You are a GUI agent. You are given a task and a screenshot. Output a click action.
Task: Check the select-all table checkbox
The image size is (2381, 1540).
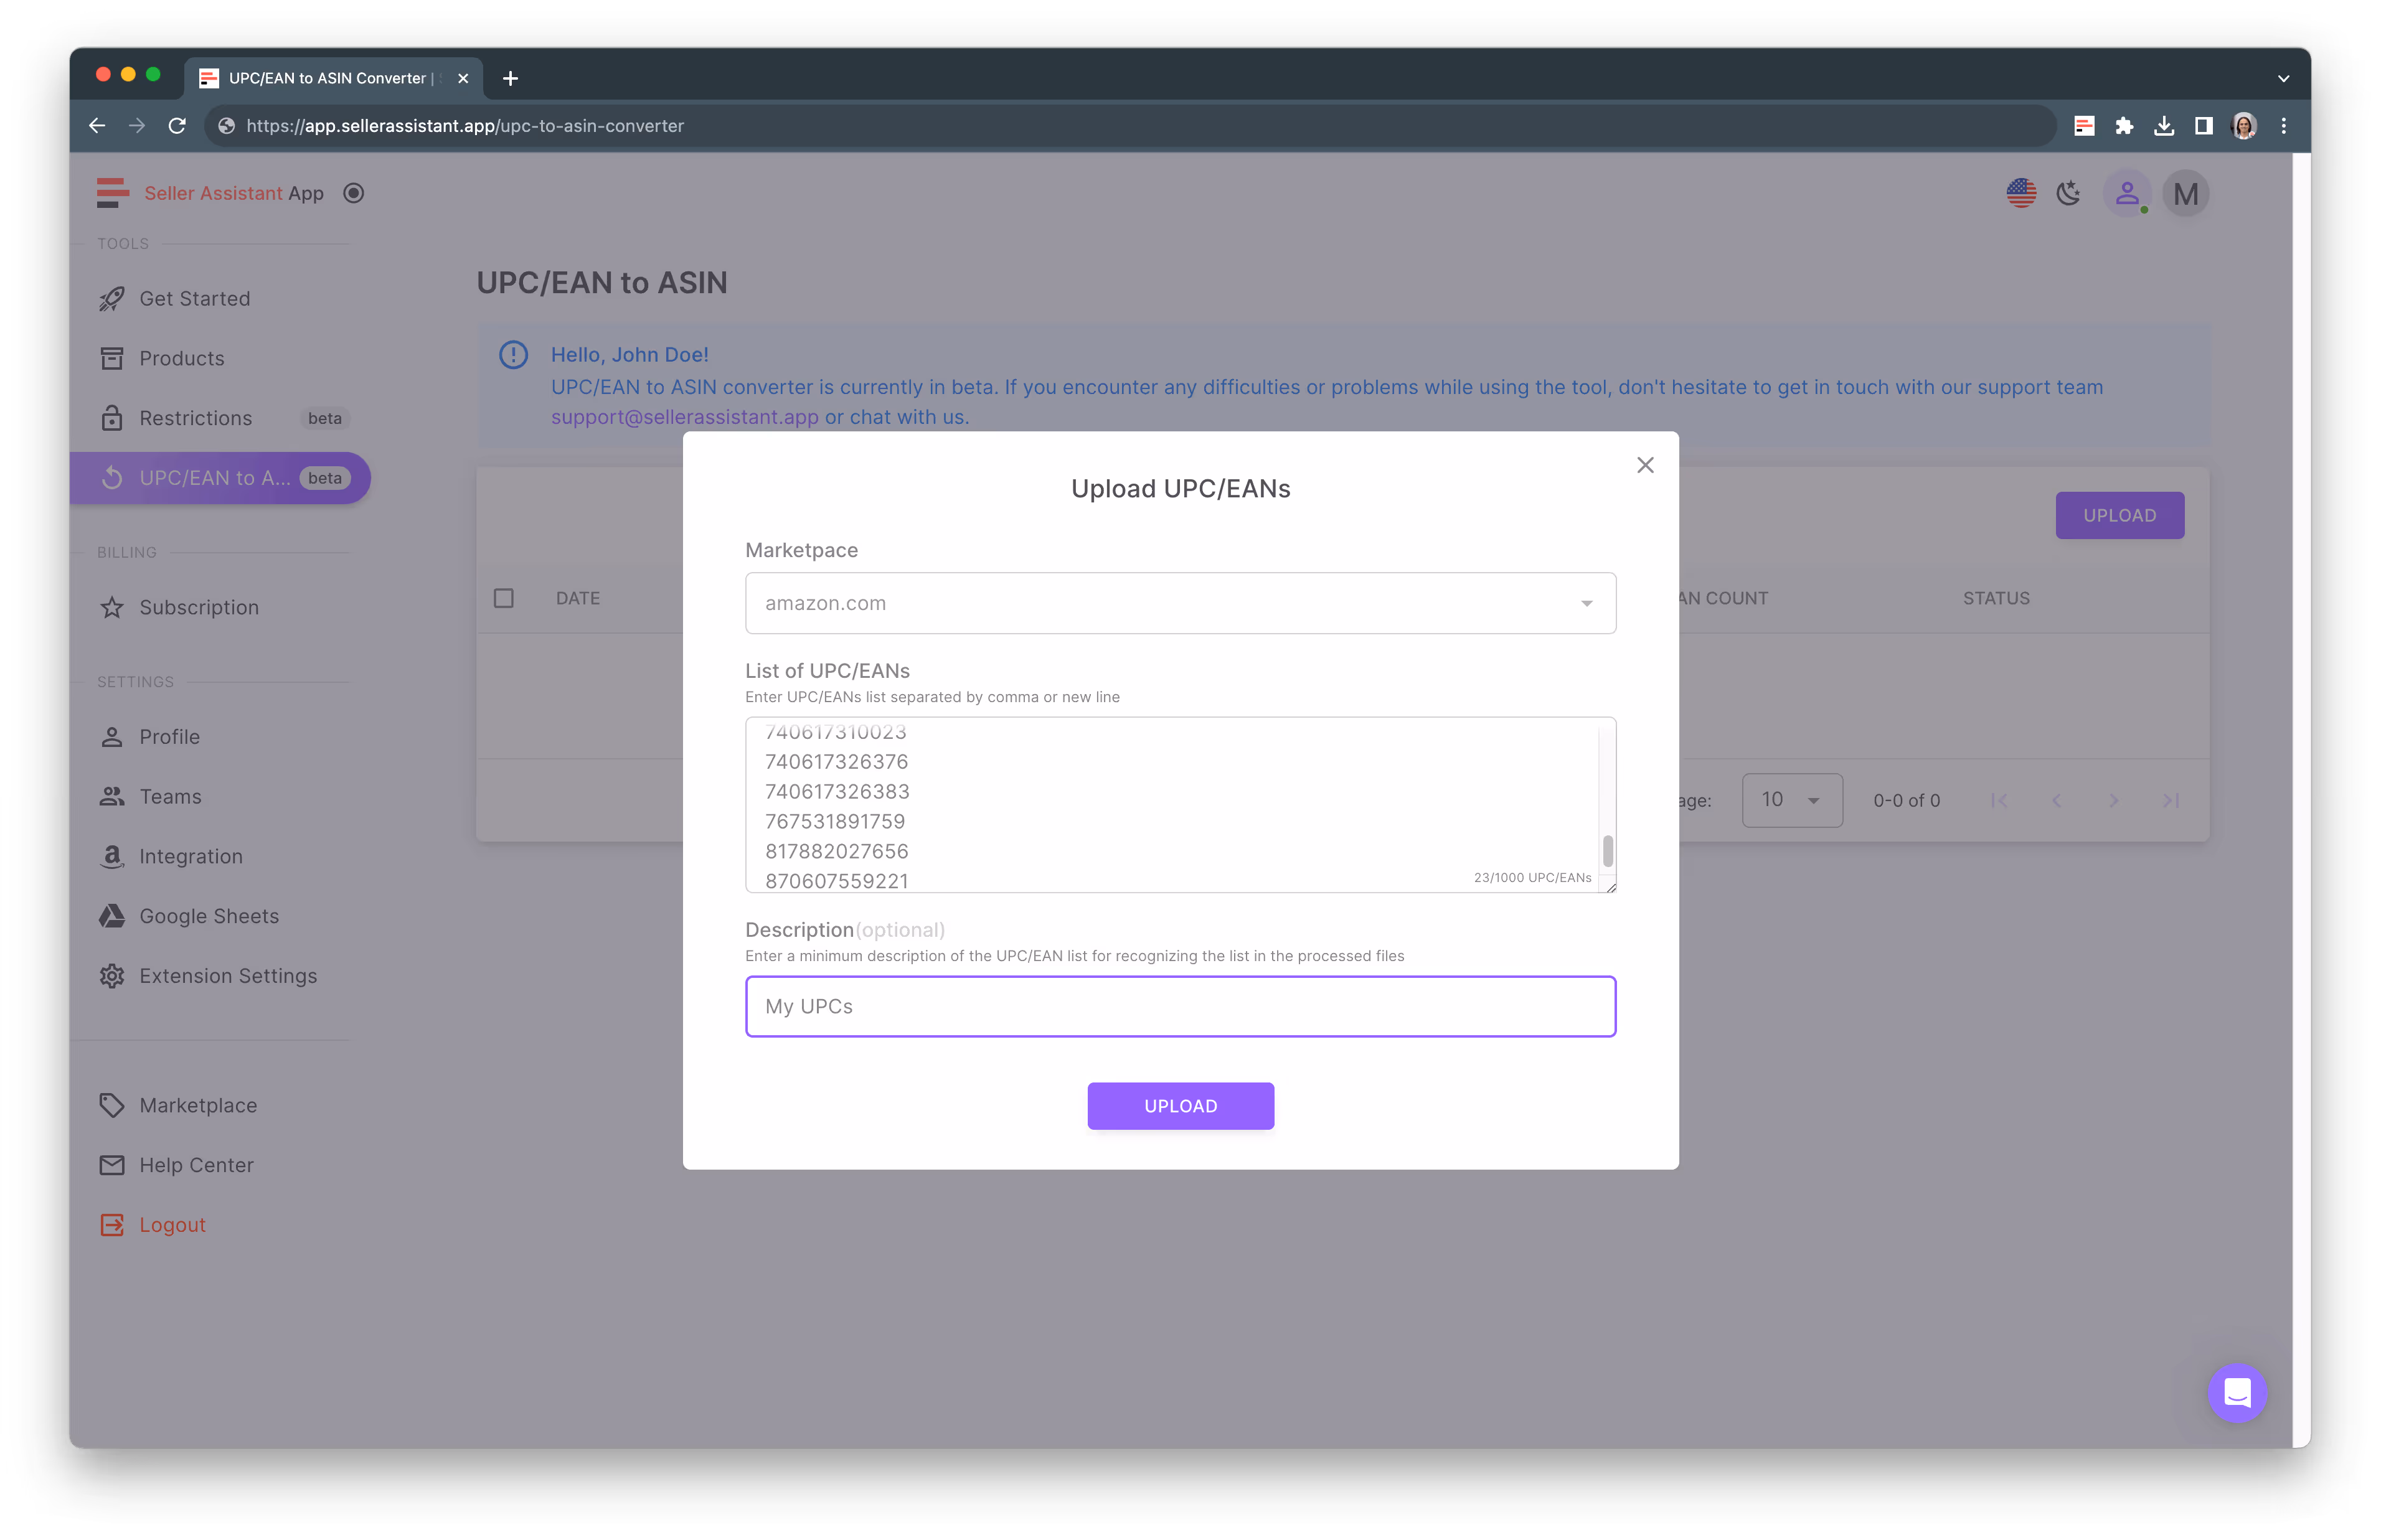[504, 598]
